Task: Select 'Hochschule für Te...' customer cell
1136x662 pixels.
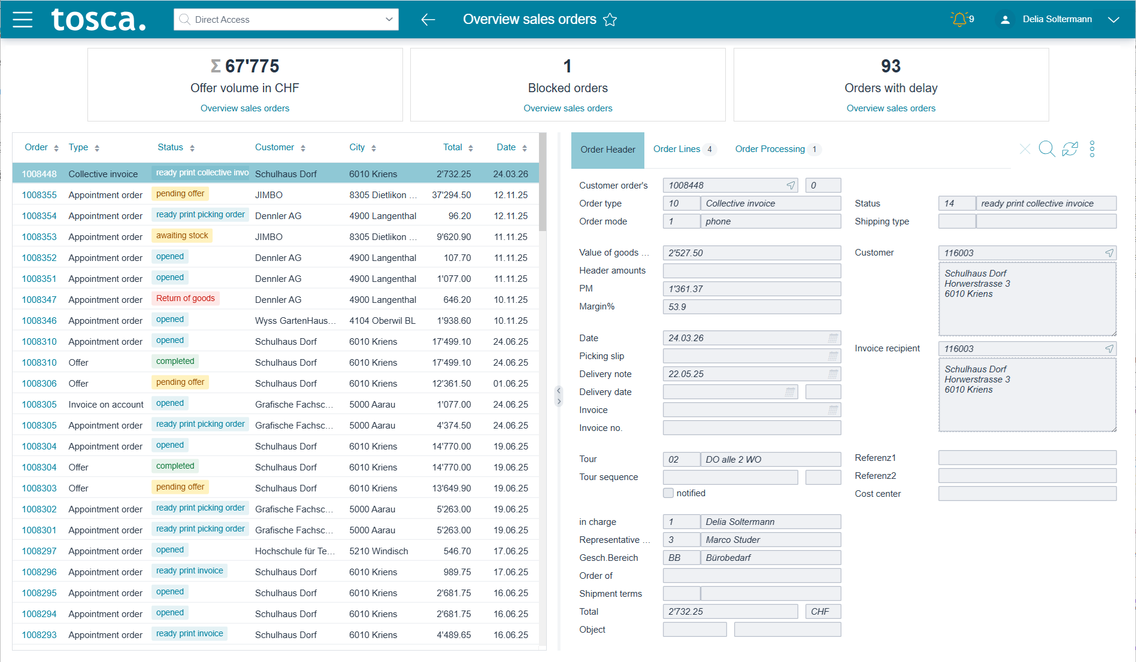Action: tap(295, 551)
